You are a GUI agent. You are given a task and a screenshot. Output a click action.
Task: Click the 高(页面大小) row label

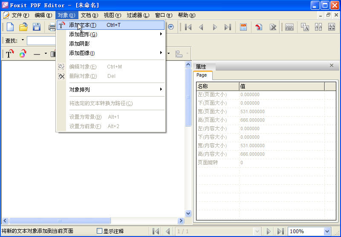pyautogui.click(x=212, y=120)
